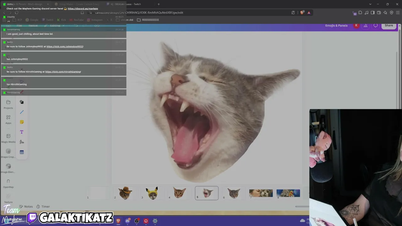The width and height of the screenshot is (402, 226).
Task: Open the Magic Media app
Action: [8, 138]
